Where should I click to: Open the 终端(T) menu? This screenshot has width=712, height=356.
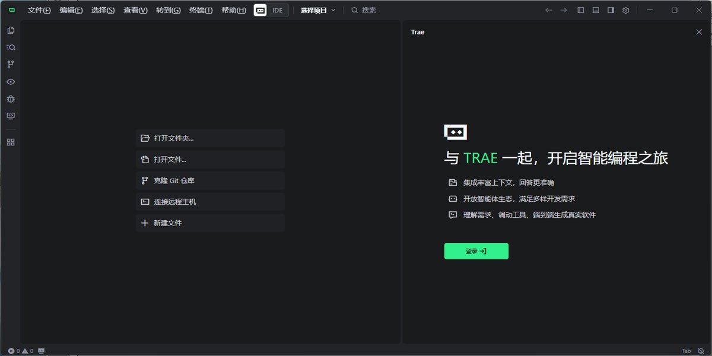click(x=201, y=10)
